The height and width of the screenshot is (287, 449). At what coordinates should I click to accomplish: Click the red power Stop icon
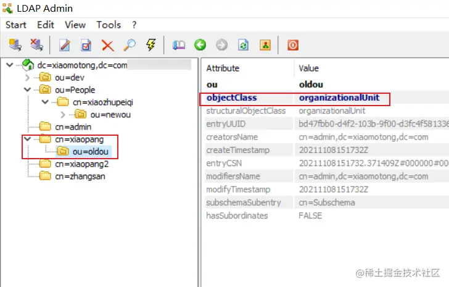(293, 45)
